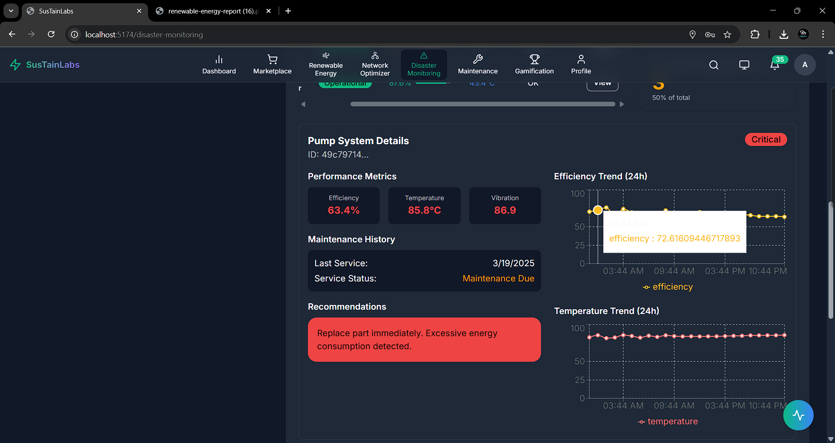This screenshot has width=835, height=443.
Task: Click the monitor display icon in the header
Action: (x=744, y=65)
